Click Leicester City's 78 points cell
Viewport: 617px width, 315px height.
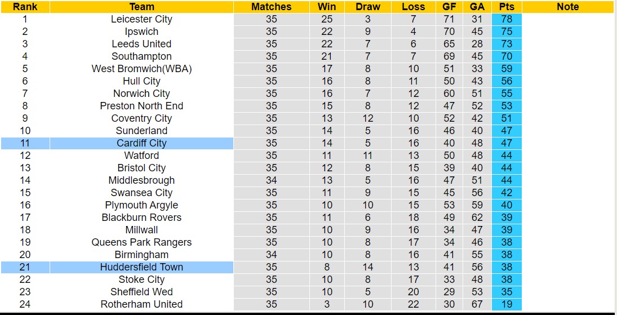click(507, 19)
